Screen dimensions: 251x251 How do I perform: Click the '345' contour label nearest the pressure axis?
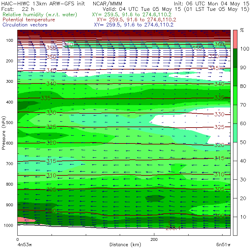51,71
